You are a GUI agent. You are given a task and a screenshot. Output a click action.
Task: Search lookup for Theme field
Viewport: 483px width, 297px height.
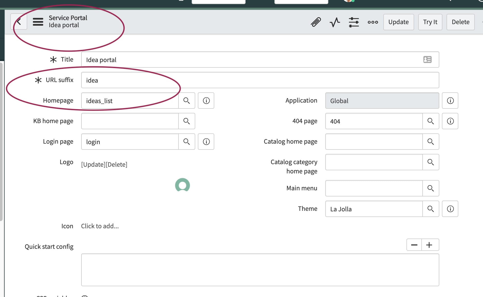click(431, 209)
